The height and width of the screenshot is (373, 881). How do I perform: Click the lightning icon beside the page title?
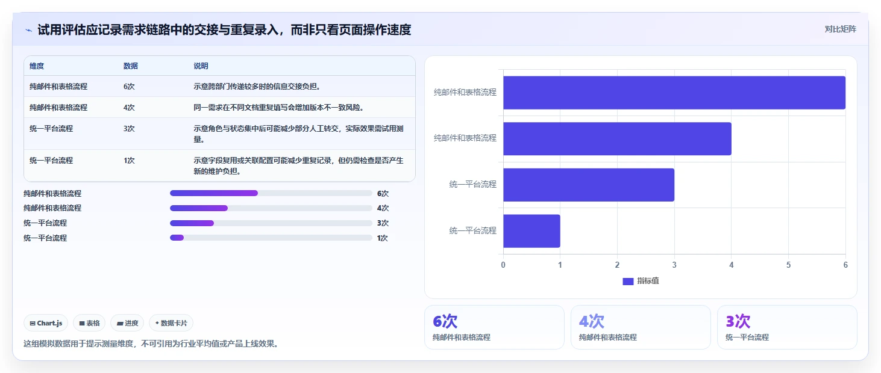pos(28,30)
